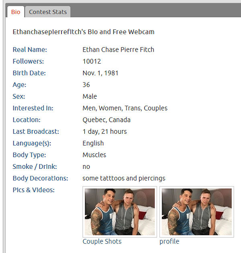Click the Body Type value Muscles
The width and height of the screenshot is (241, 253).
94,155
